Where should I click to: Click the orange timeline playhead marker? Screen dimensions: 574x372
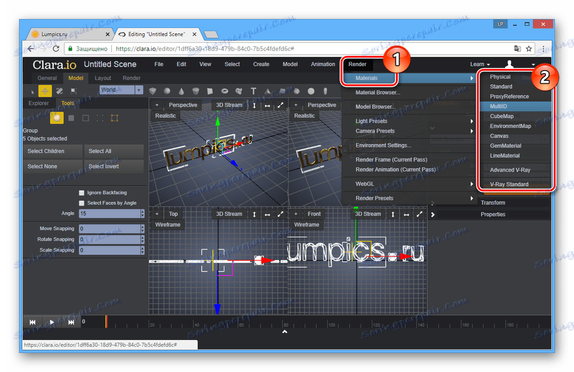click(106, 322)
